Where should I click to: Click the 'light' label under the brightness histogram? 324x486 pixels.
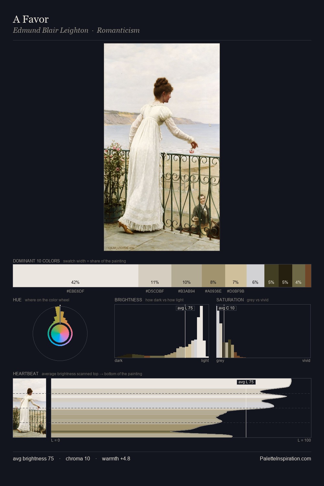pos(205,361)
